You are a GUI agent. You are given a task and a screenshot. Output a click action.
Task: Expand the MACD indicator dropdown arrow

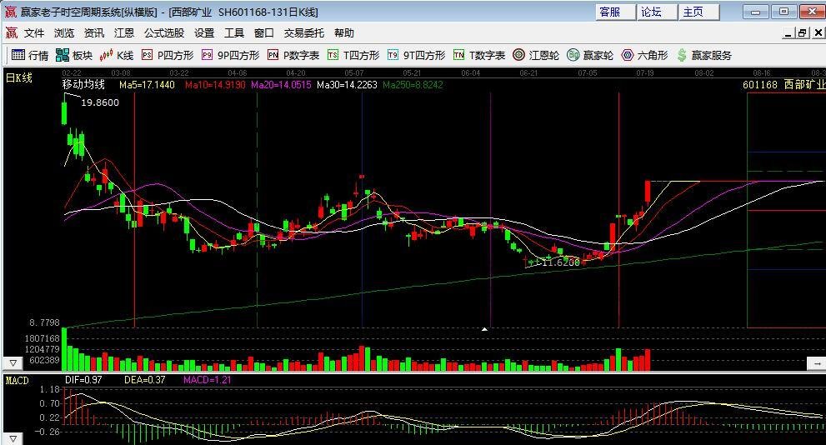click(13, 438)
